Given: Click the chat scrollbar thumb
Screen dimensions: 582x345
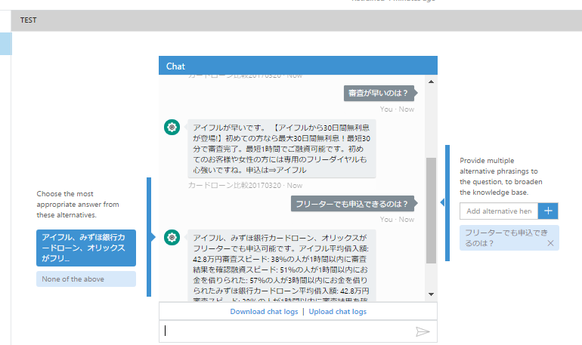Looking at the screenshot, I should [x=431, y=211].
